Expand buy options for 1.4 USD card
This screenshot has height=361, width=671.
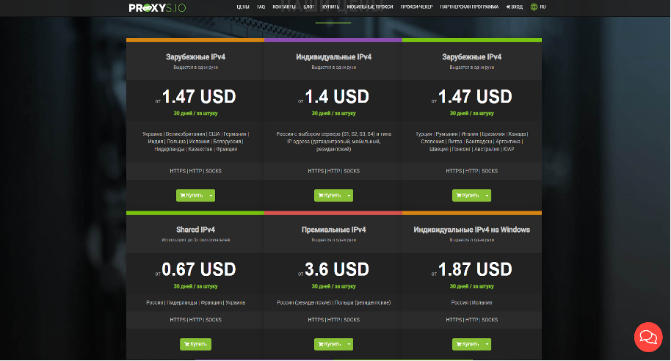point(349,195)
